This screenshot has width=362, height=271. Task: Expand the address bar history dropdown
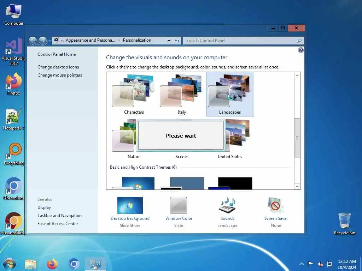coord(169,41)
